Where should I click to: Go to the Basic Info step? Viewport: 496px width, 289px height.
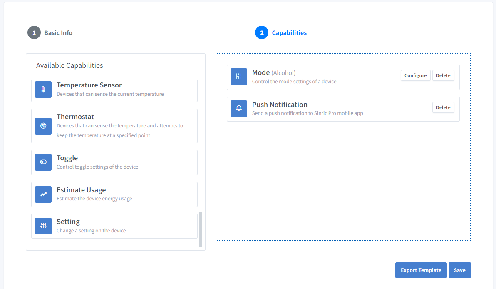point(58,33)
